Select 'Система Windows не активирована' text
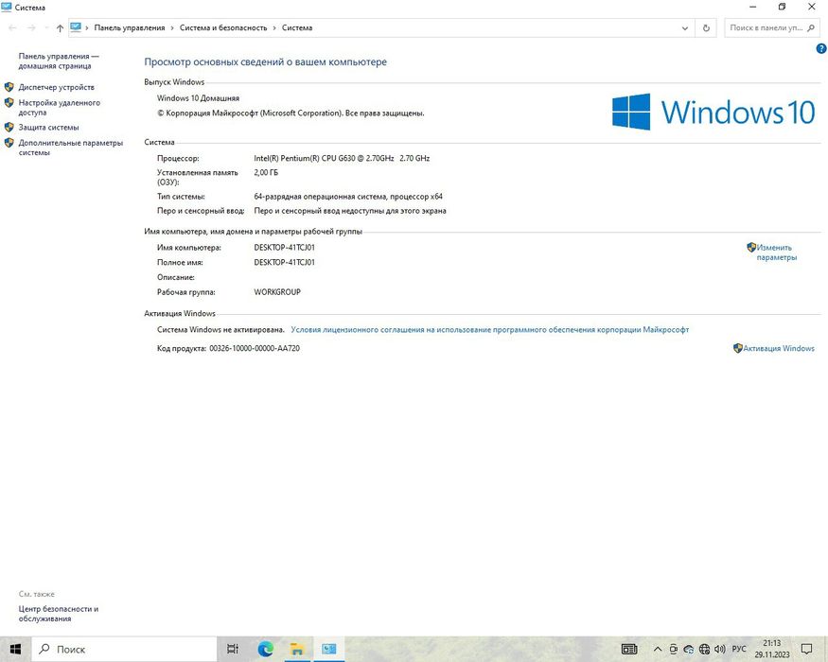This screenshot has height=662, width=828. click(220, 330)
